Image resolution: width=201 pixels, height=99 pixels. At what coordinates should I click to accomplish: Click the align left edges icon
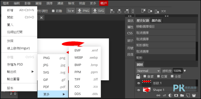click(x=112, y=11)
